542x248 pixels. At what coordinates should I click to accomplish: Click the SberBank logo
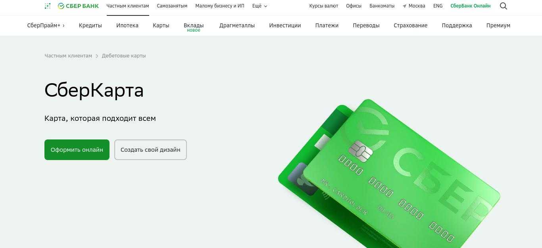(78, 6)
